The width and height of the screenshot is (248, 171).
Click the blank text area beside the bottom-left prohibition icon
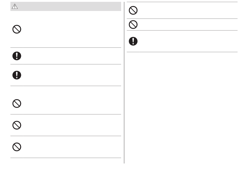72,147
